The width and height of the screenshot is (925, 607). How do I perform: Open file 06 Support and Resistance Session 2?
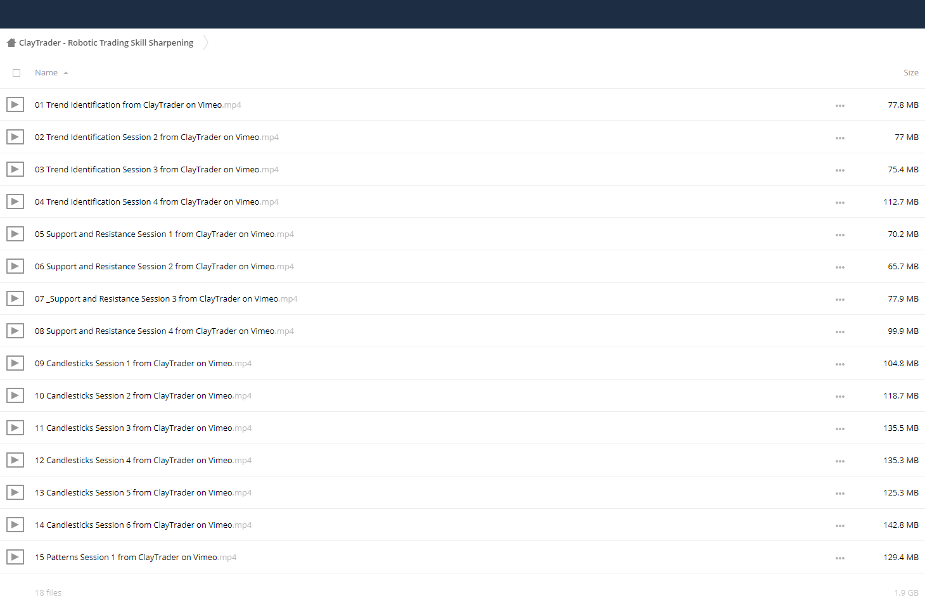(x=164, y=267)
